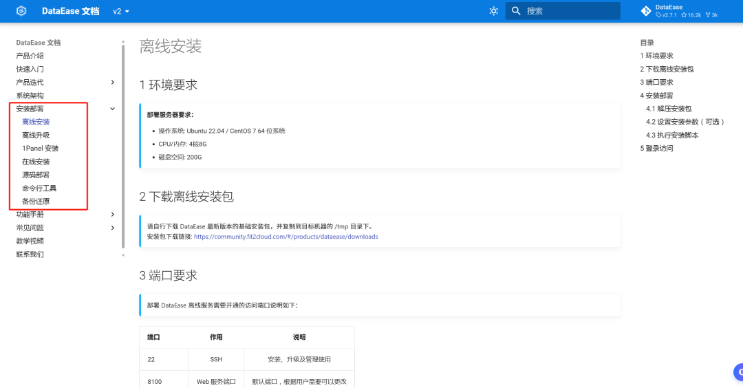Click the 说明 column header
Screen dimensions: 743x388
tap(299, 337)
